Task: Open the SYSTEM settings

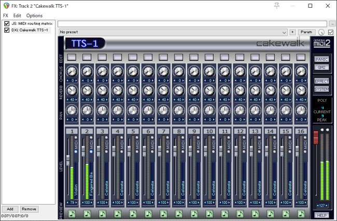Action: click(321, 89)
